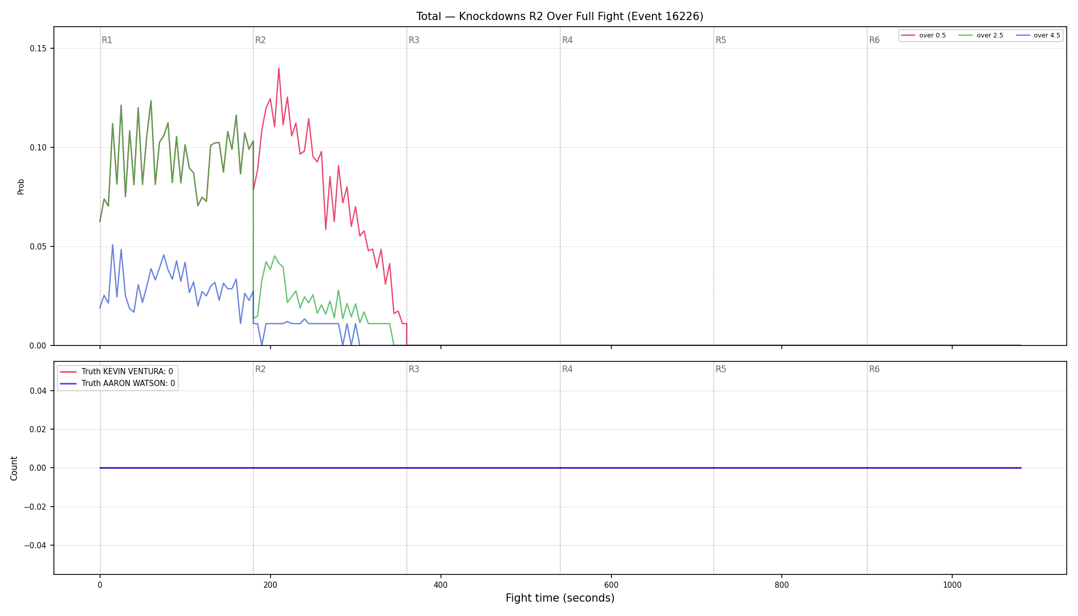The height and width of the screenshot is (616, 1078).
Task: Click the R1 round label in the top chart
Action: click(x=107, y=40)
